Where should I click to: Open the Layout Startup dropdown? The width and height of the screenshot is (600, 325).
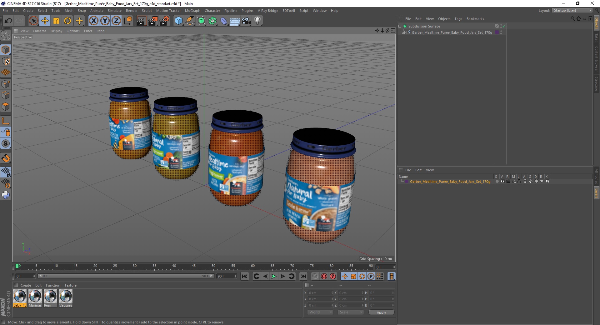[572, 11]
